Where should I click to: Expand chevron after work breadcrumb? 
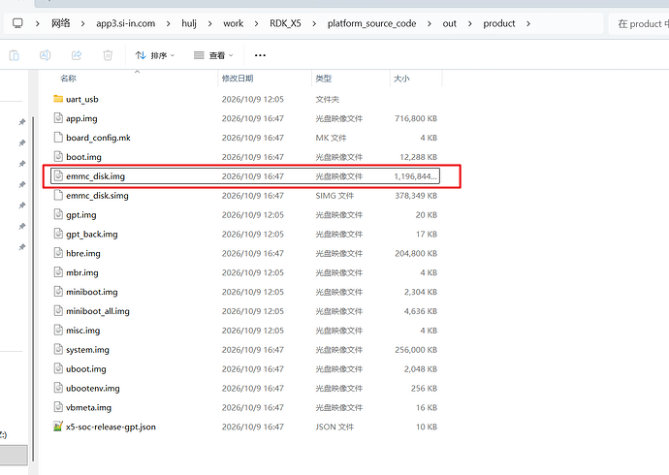[x=256, y=24]
